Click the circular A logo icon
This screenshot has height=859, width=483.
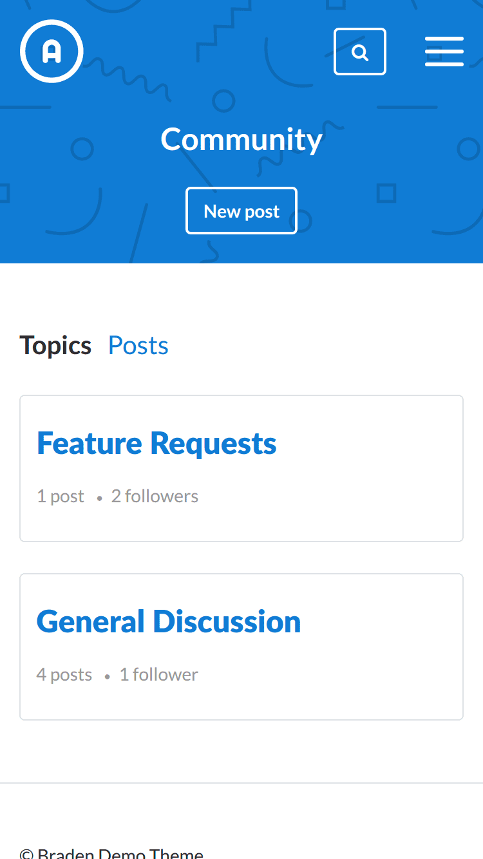52,52
